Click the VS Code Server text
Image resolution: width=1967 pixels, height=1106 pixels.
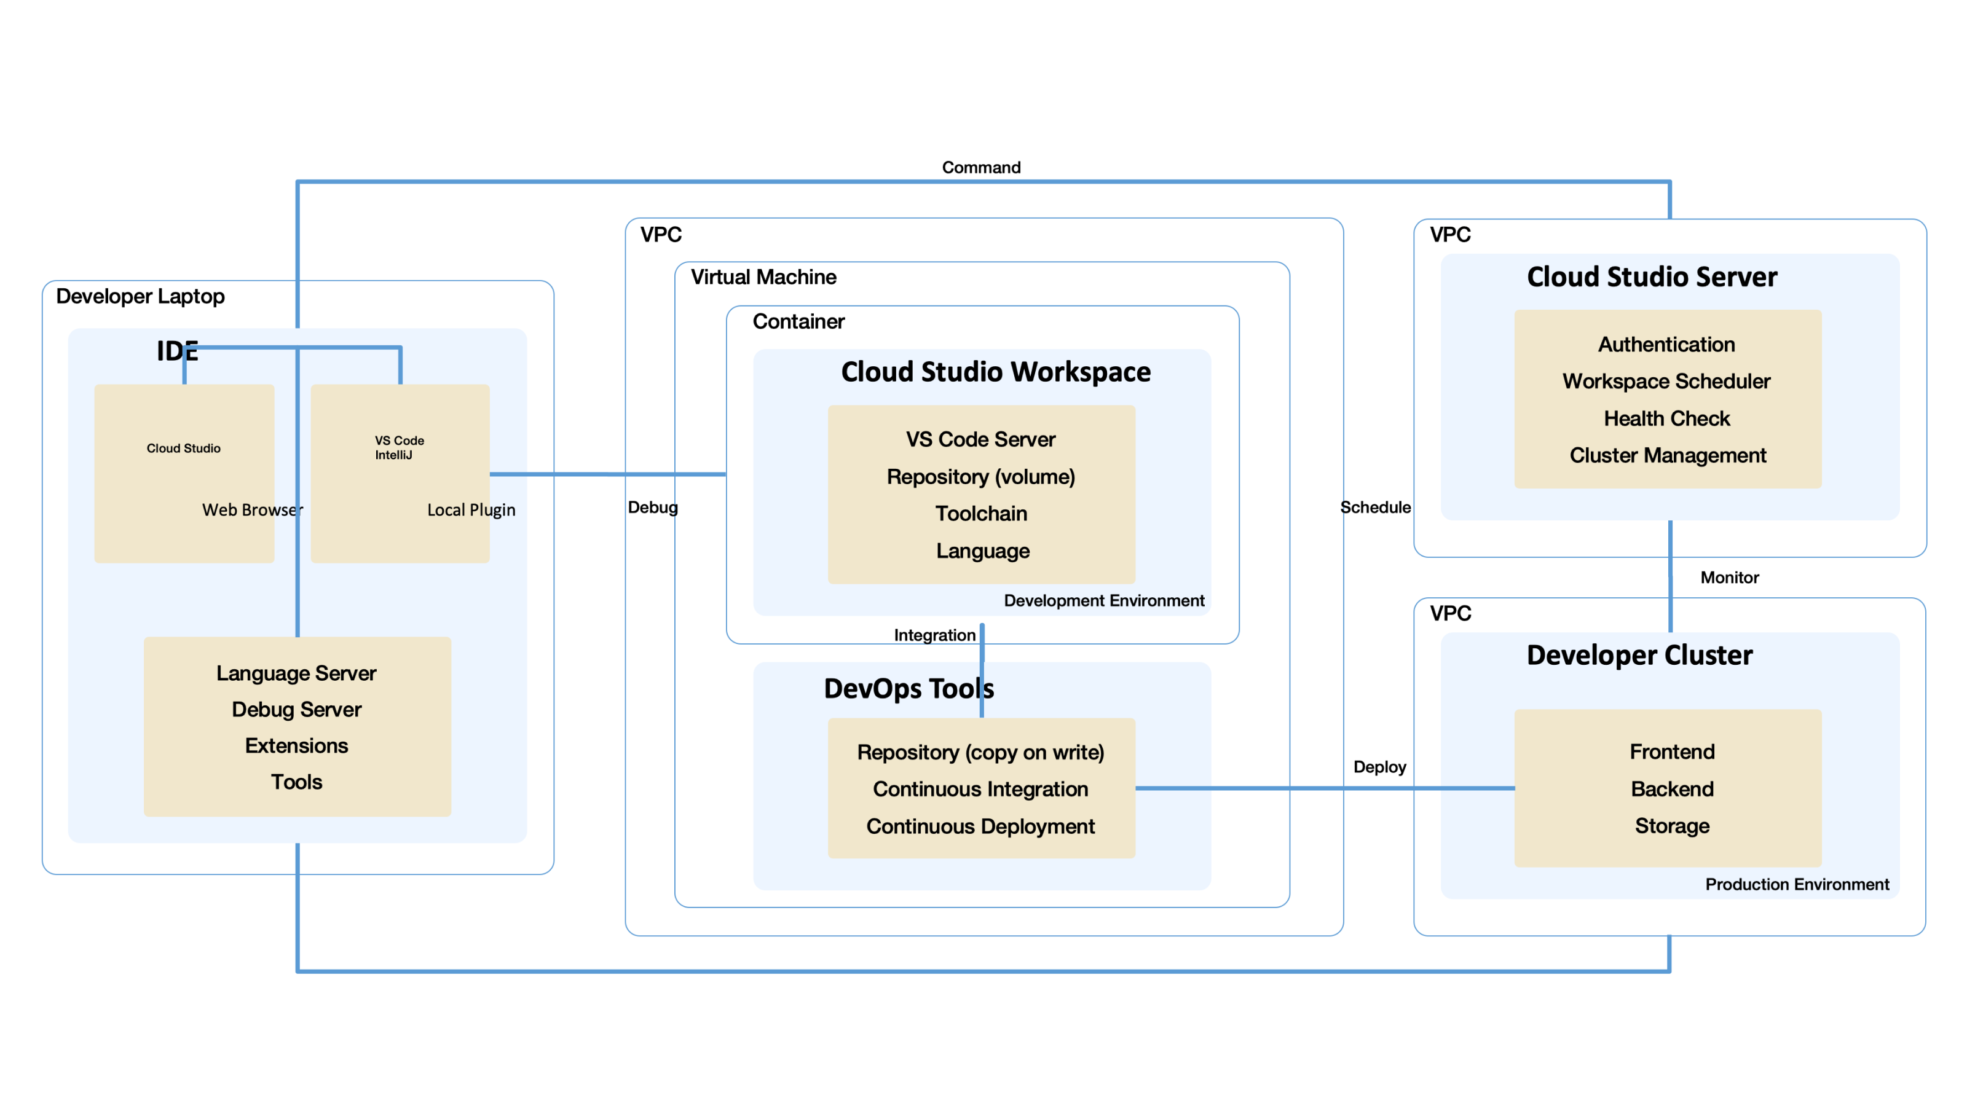point(980,440)
